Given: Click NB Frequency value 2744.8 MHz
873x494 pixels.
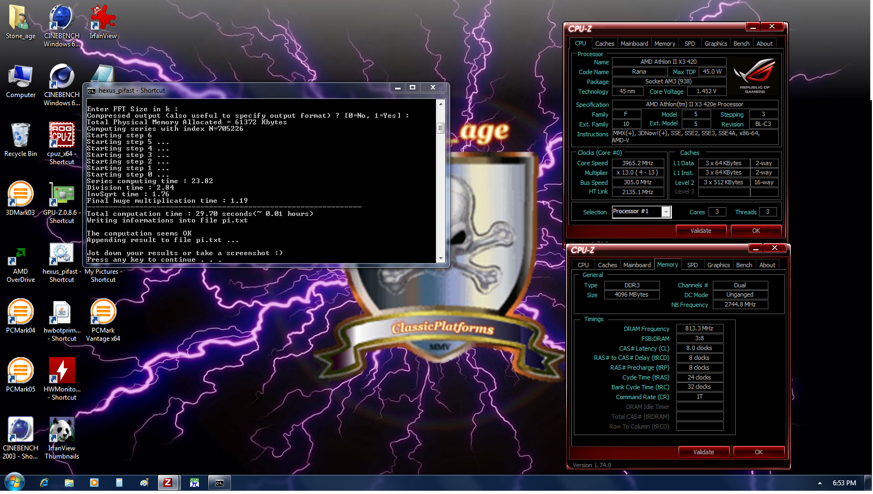Looking at the screenshot, I should click(x=740, y=304).
